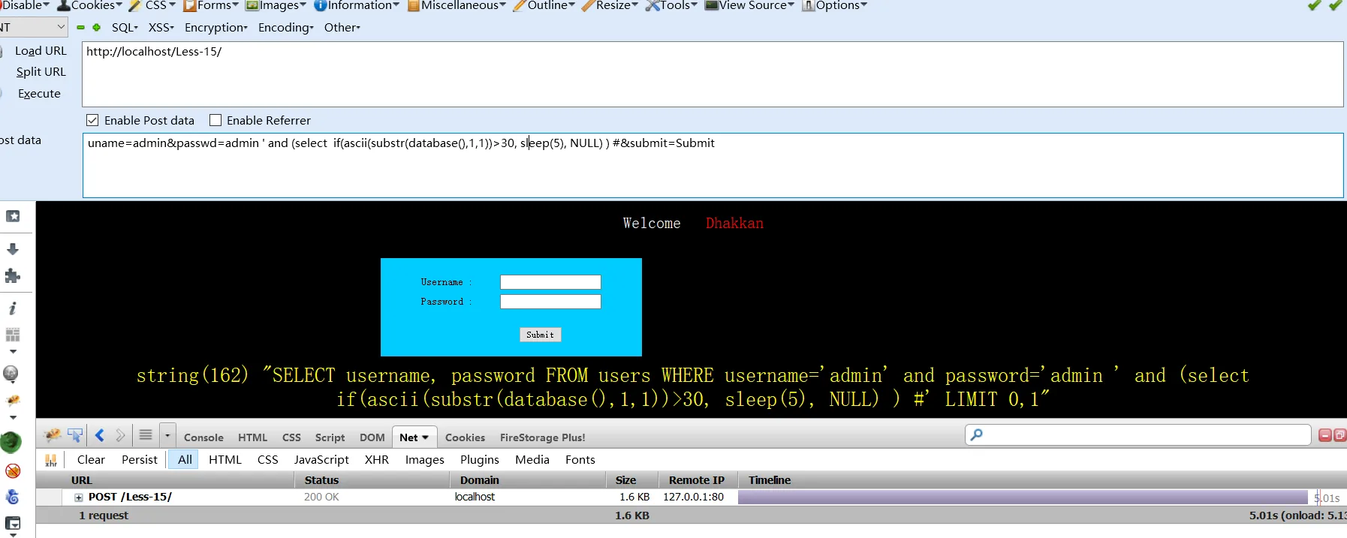This screenshot has width=1347, height=538.
Task: Clear the Net panel request list
Action: (x=91, y=460)
